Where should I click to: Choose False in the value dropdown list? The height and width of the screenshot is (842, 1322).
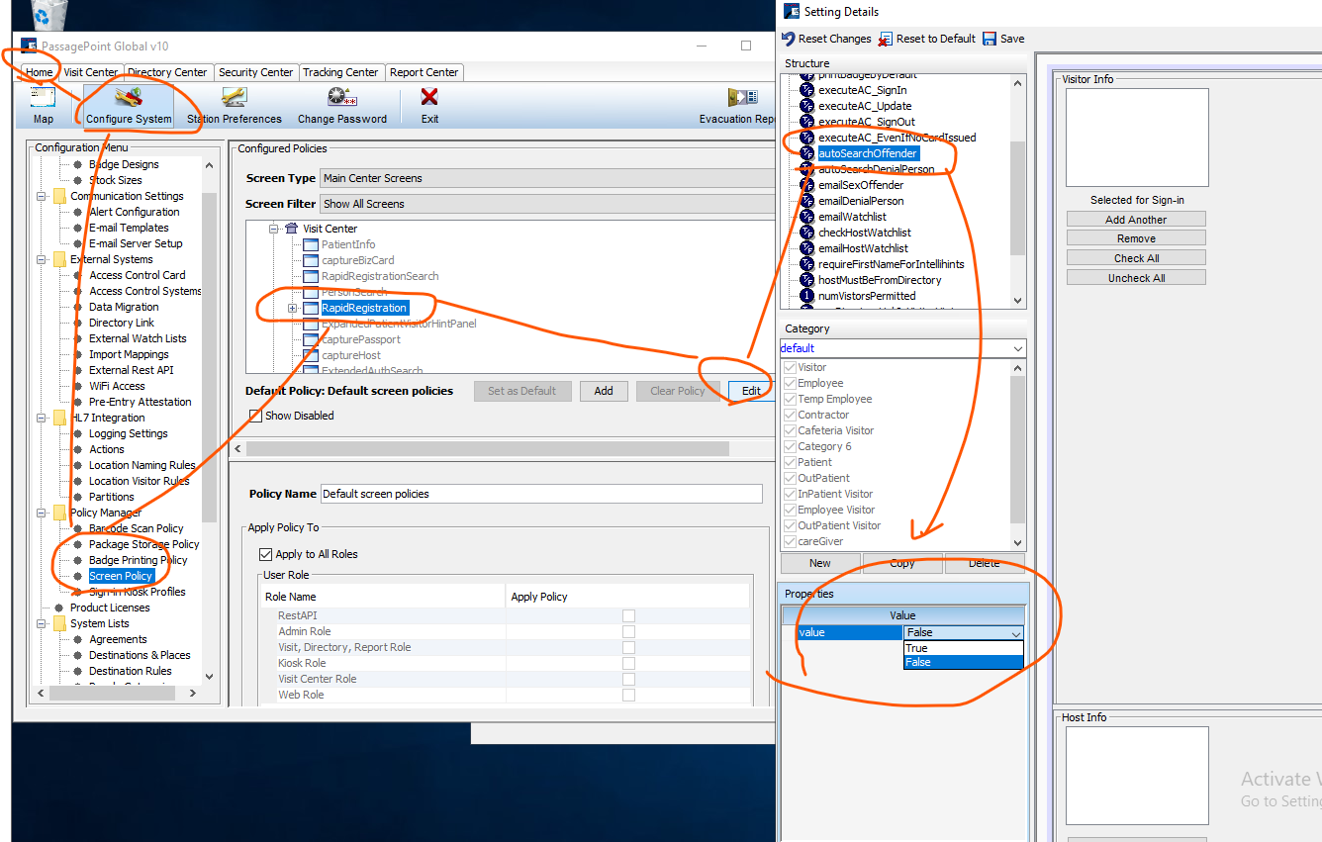[x=963, y=662]
